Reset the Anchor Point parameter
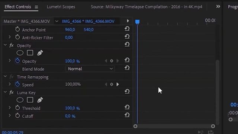238x134 pixels. coord(127,29)
